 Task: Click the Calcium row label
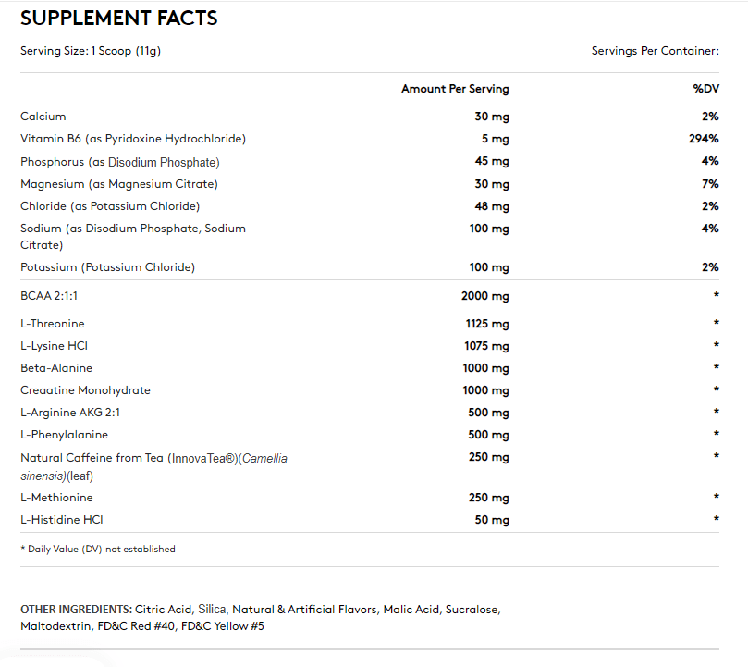pyautogui.click(x=43, y=116)
